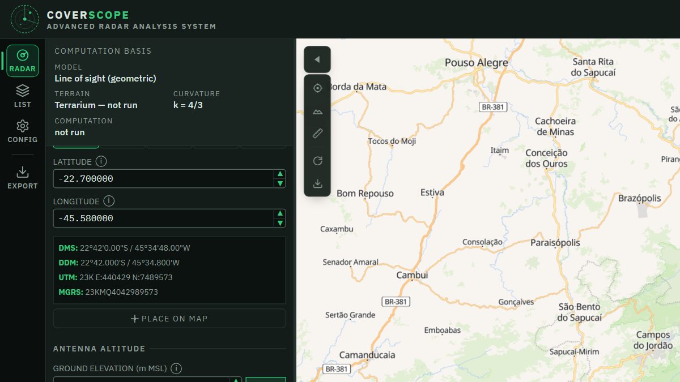The width and height of the screenshot is (680, 382).
Task: Click Cachoeira de Minas on the map
Action: 555,126
